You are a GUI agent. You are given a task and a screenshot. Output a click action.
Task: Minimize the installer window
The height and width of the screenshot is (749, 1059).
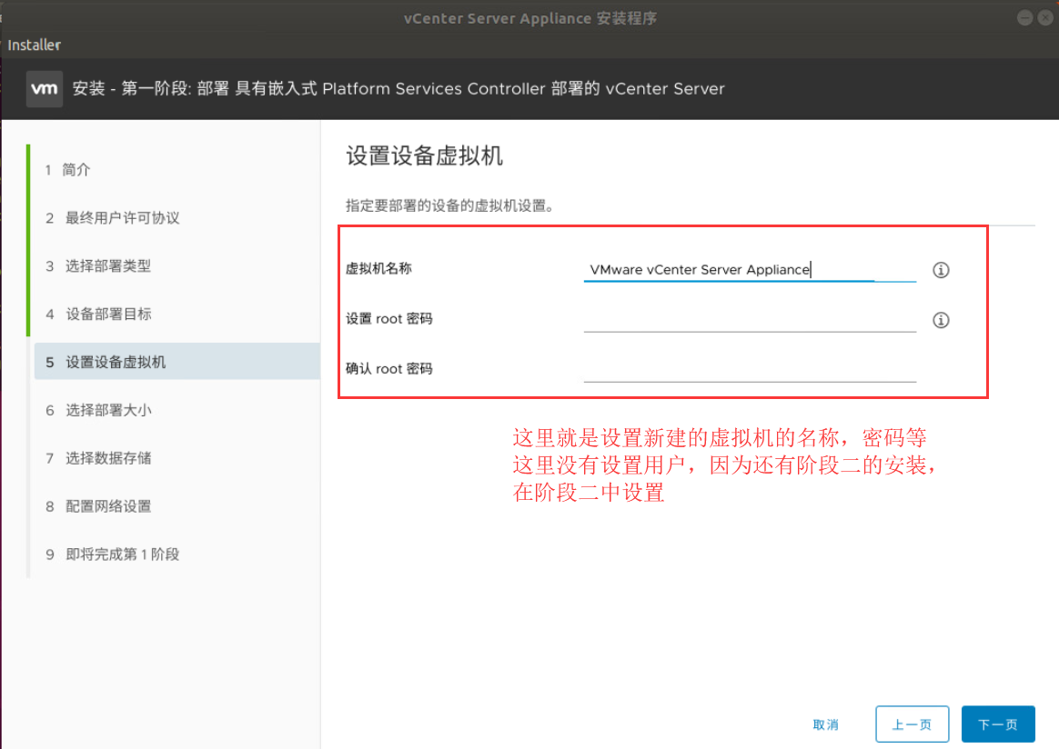[1024, 18]
